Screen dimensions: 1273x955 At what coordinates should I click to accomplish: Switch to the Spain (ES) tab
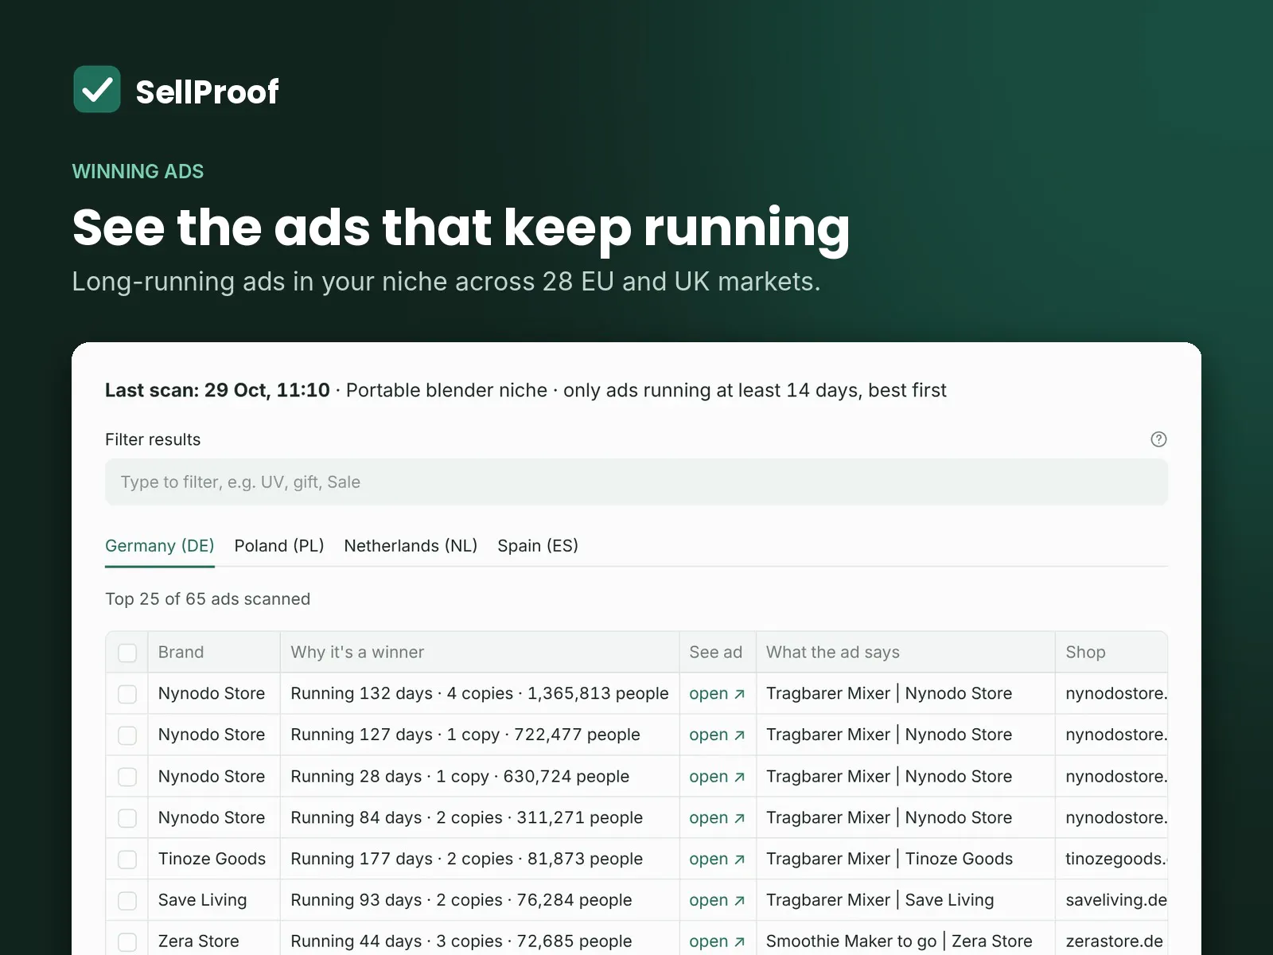pos(538,546)
